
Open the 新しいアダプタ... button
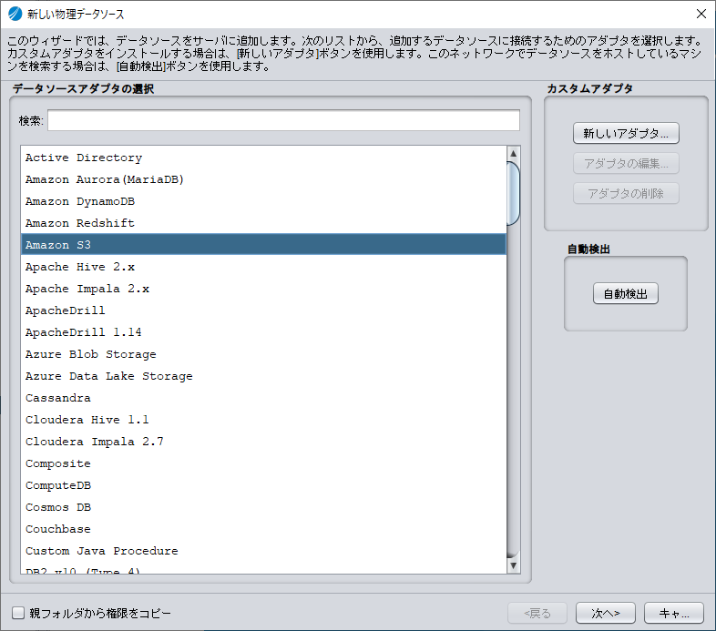click(626, 133)
